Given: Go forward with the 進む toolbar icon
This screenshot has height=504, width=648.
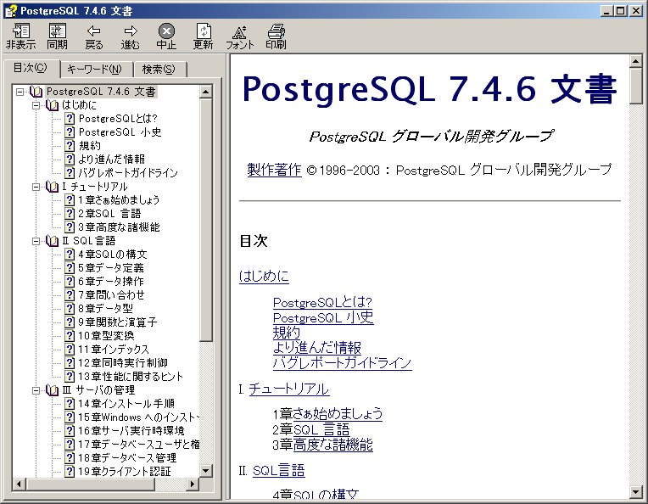Looking at the screenshot, I should tap(130, 36).
